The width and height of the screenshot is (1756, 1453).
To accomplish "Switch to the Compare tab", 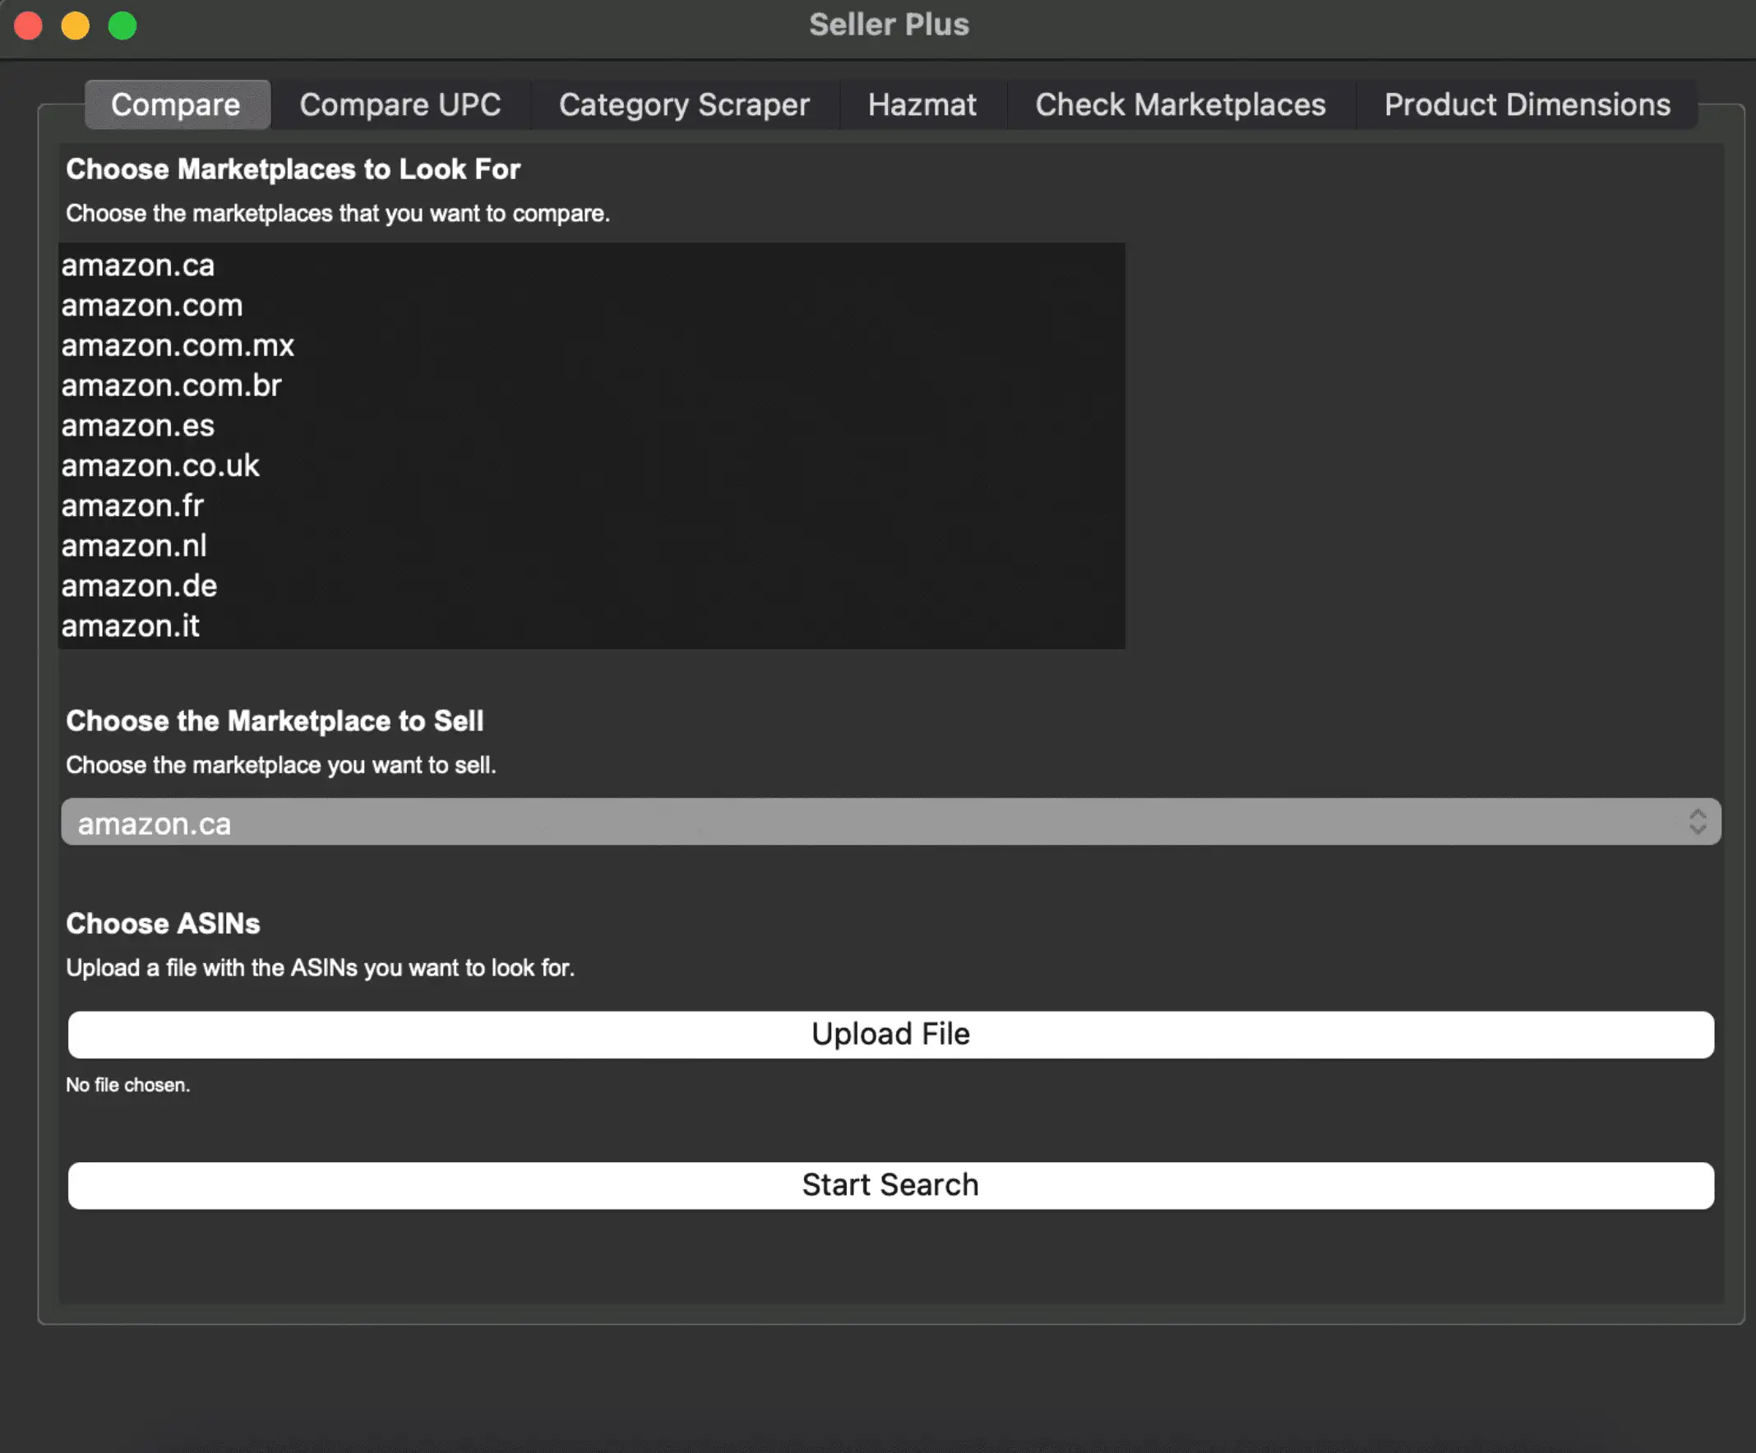I will point(177,104).
